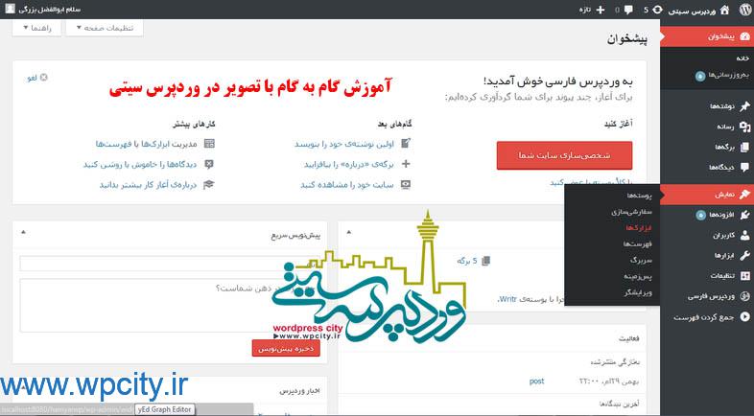Click the پیشخوان dashboard icon in sidebar
The image size is (754, 416).
[744, 36]
